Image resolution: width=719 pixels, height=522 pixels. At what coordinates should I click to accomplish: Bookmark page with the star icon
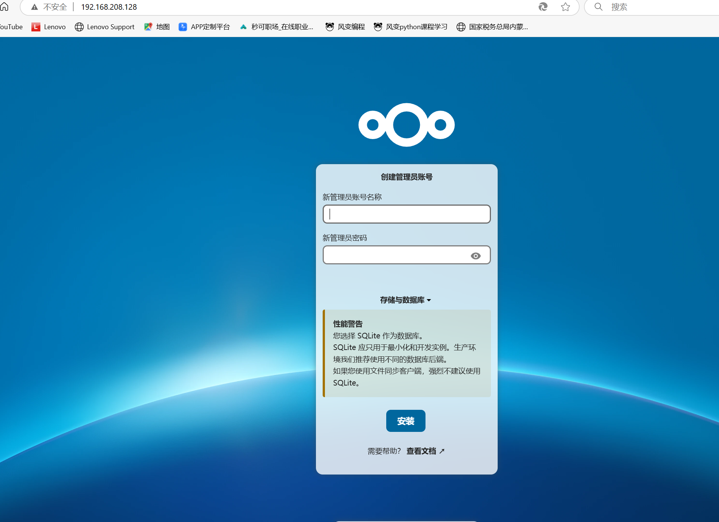coord(565,7)
